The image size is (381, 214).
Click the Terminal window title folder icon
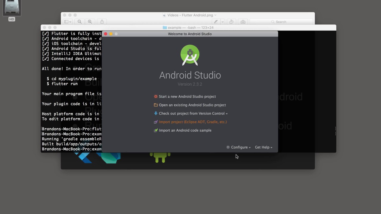coord(165,28)
